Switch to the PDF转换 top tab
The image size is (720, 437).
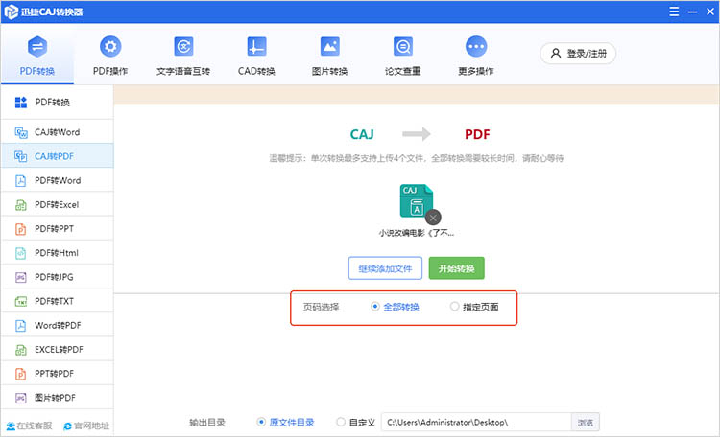pyautogui.click(x=37, y=54)
